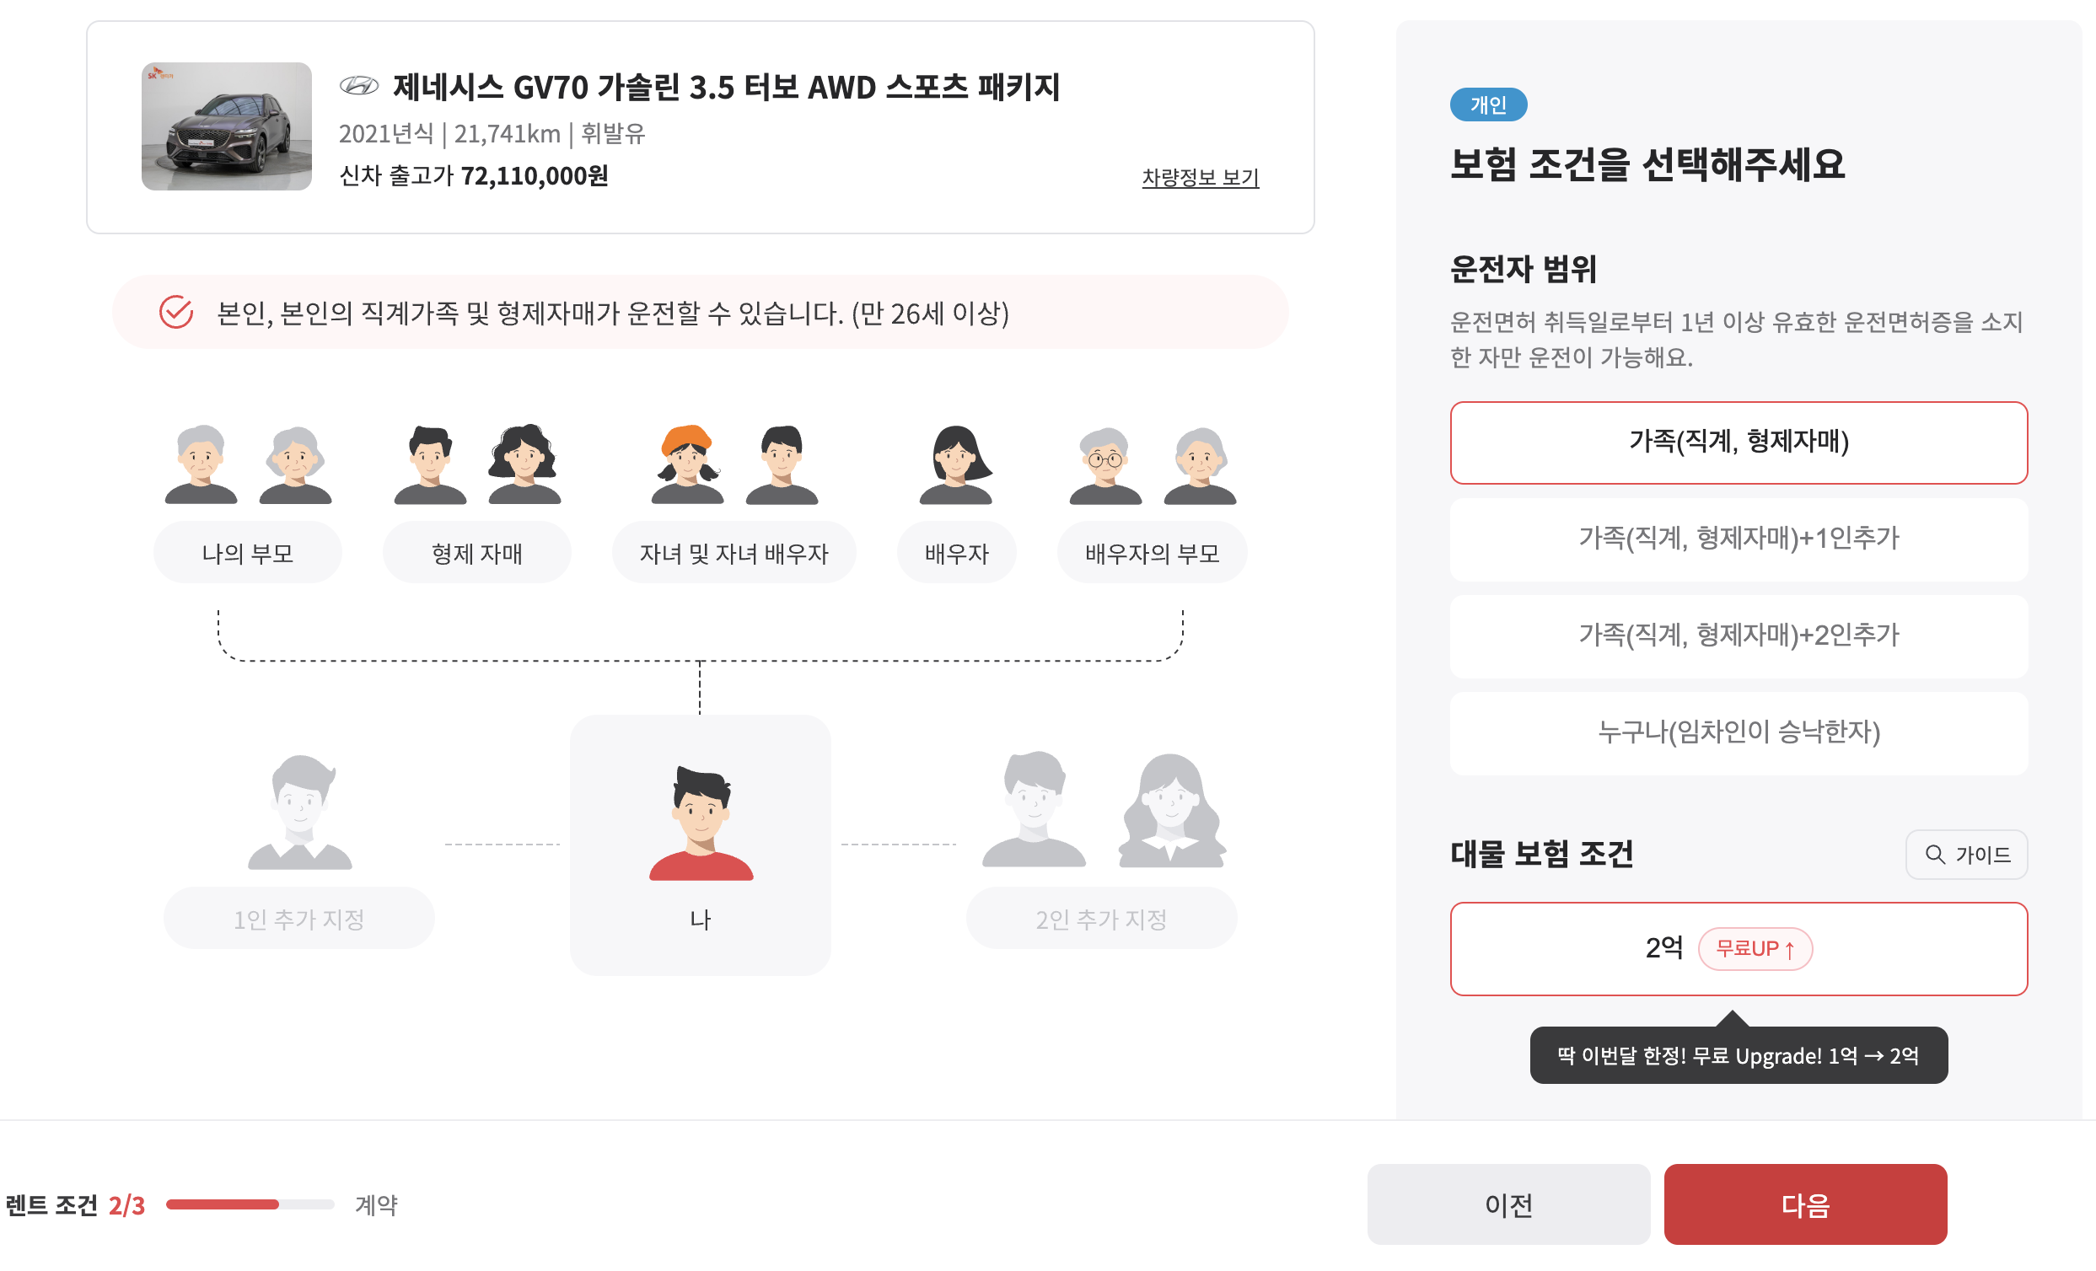Select 누구나(임차인이 승낙한자) option
2096x1271 pixels.
[1738, 732]
